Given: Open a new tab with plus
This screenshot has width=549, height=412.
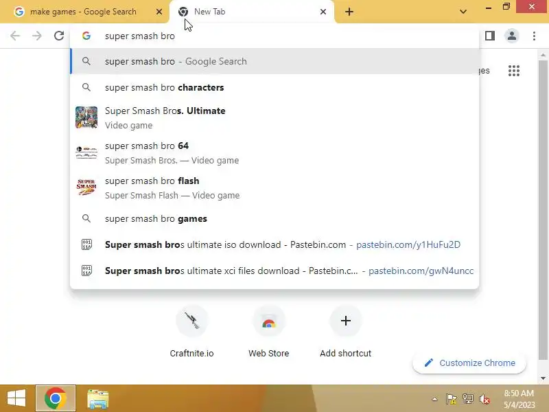Looking at the screenshot, I should pos(349,12).
